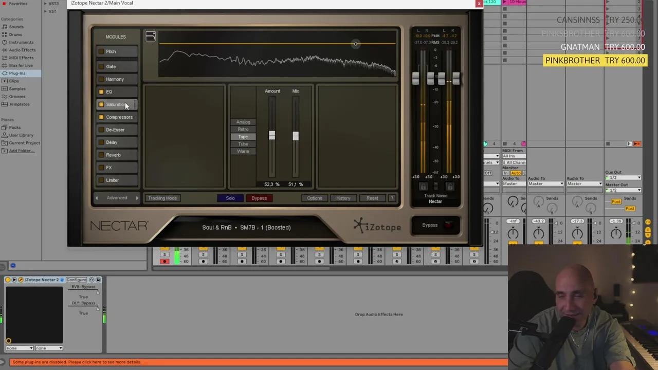The height and width of the screenshot is (370, 658).
Task: Close the iZotope Nectar plugin window
Action: 479,3
